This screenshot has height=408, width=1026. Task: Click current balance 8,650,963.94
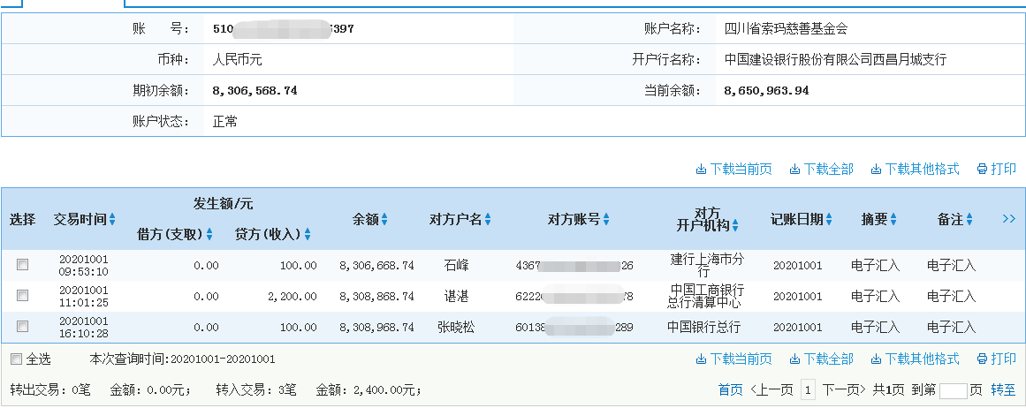pos(766,91)
